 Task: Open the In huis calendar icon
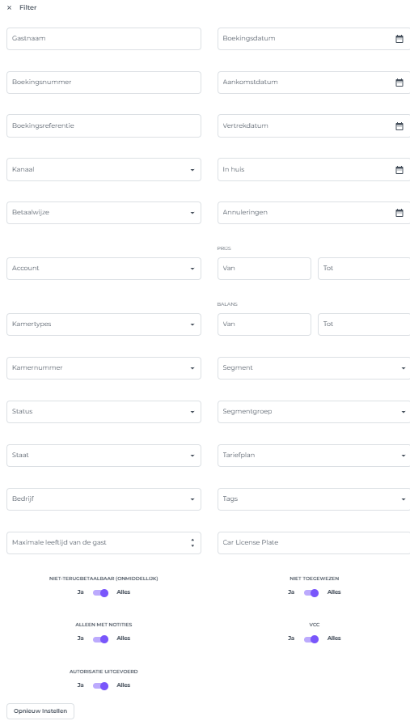point(399,170)
